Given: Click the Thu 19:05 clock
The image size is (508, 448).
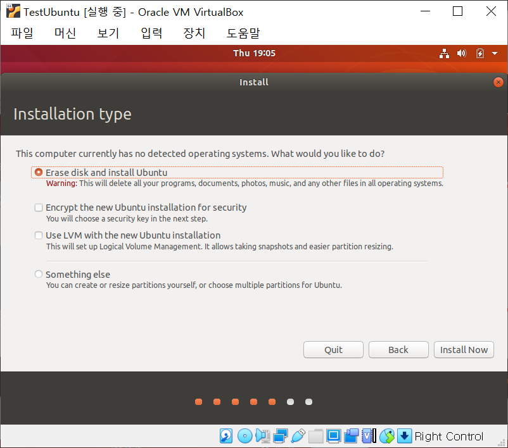Looking at the screenshot, I should pyautogui.click(x=255, y=53).
